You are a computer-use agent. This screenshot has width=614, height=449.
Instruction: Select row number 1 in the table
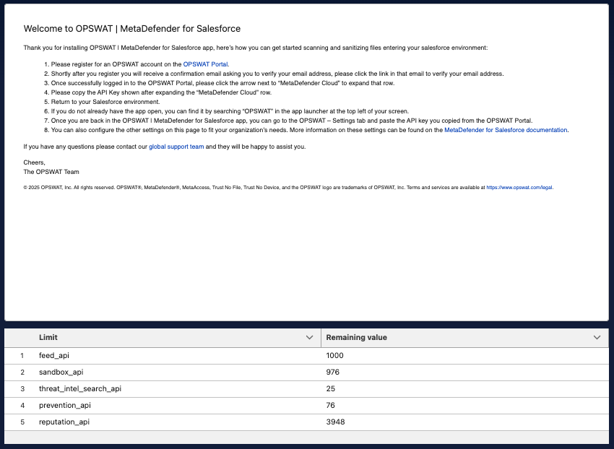point(22,355)
